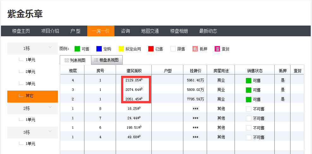This screenshot has height=154, width=312.
Task: Click the 紫金乐章 page title
Action: coord(25,14)
